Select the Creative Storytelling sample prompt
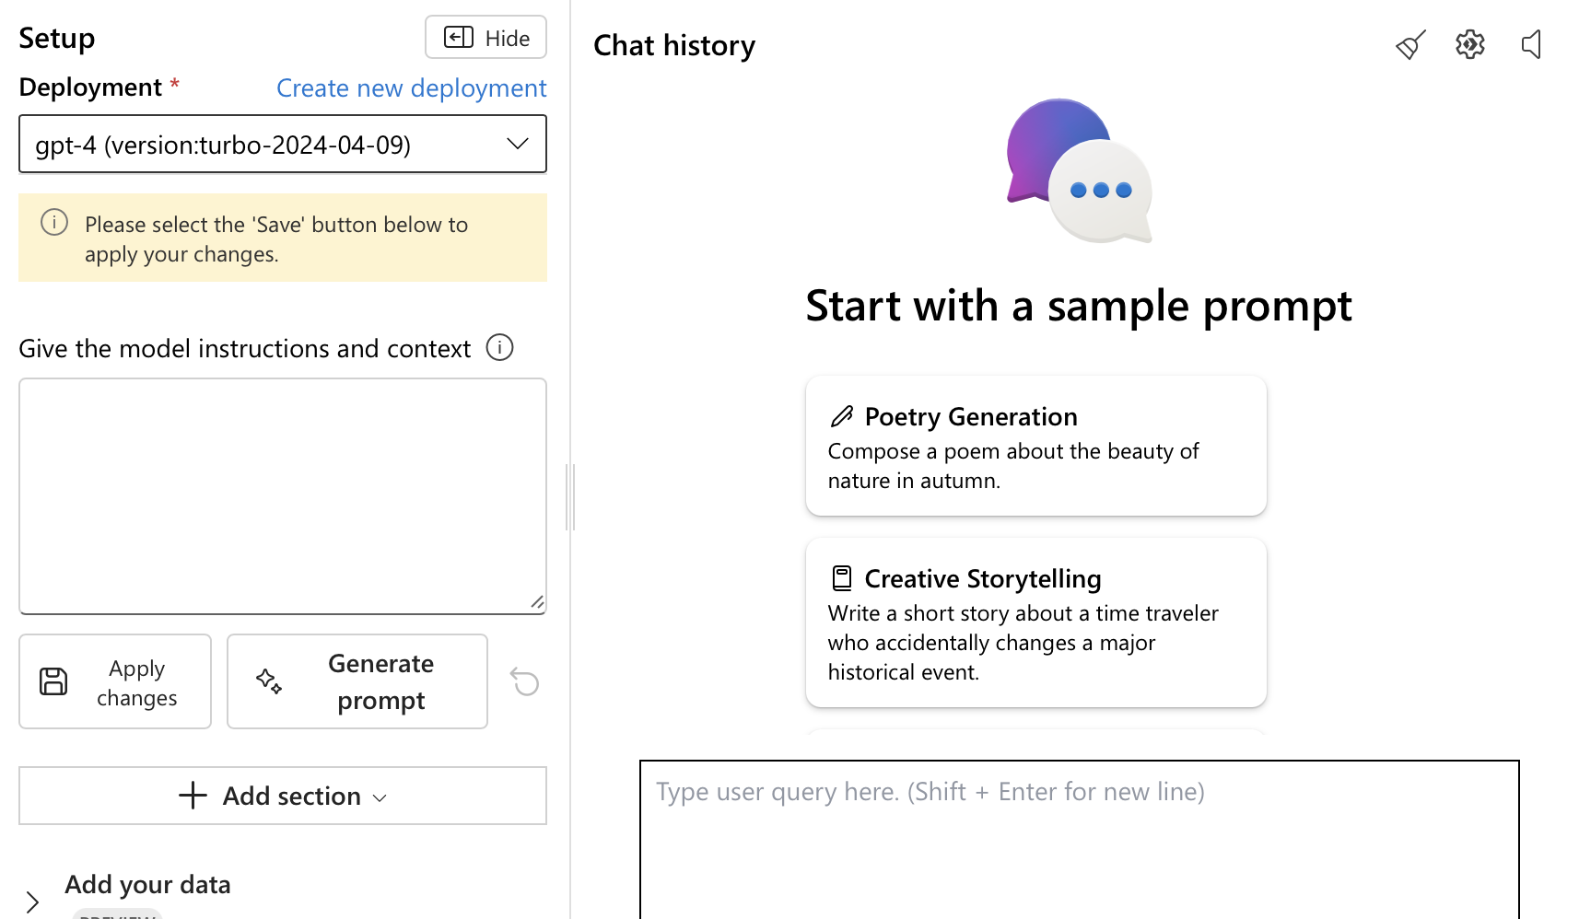Viewport: 1579px width, 919px height. 1036,622
